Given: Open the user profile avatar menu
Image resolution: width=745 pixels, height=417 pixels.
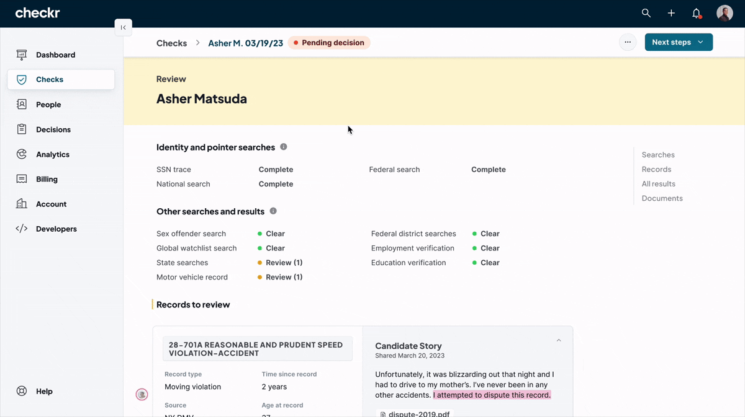Looking at the screenshot, I should (725, 13).
